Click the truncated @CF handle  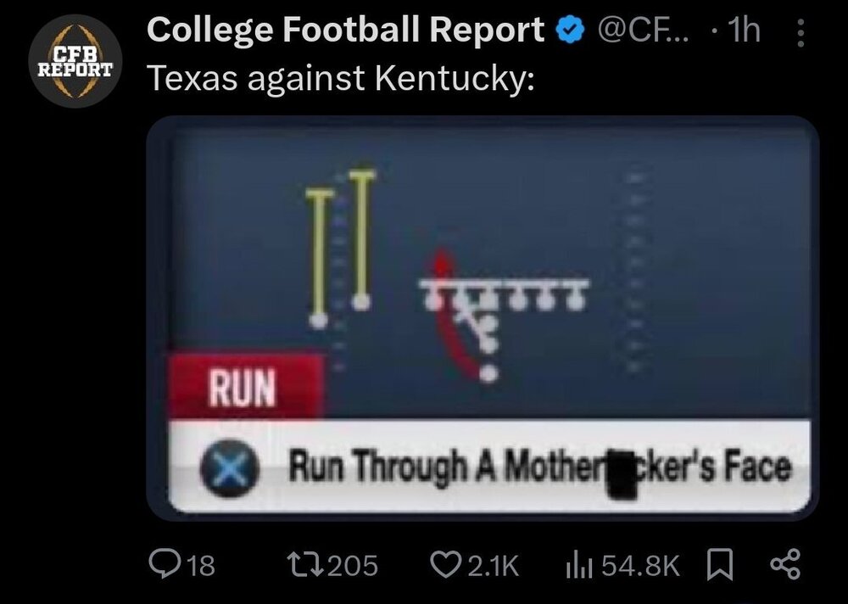click(x=641, y=31)
